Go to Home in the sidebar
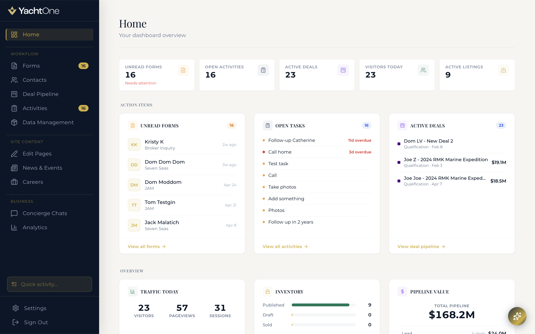This screenshot has height=334, width=535. (x=50, y=34)
